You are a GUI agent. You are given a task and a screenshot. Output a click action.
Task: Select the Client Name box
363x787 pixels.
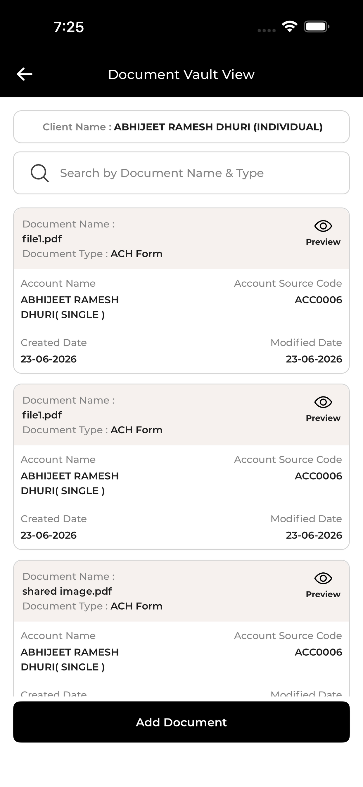pyautogui.click(x=181, y=127)
